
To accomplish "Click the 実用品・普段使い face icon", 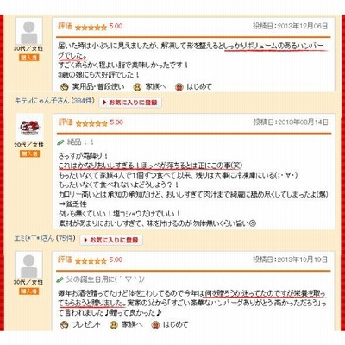I will point(65,86).
